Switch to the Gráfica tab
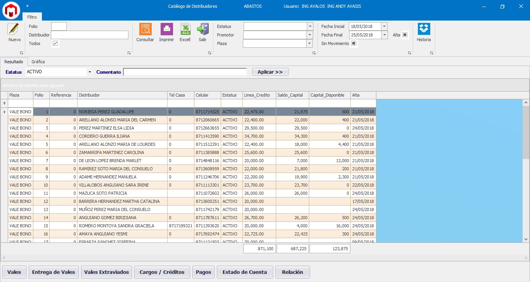 (x=38, y=62)
